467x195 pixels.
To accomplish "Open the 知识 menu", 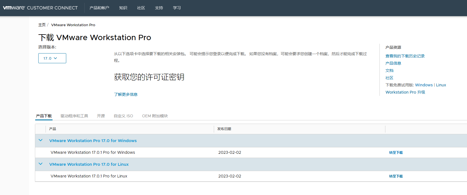I will click(123, 8).
